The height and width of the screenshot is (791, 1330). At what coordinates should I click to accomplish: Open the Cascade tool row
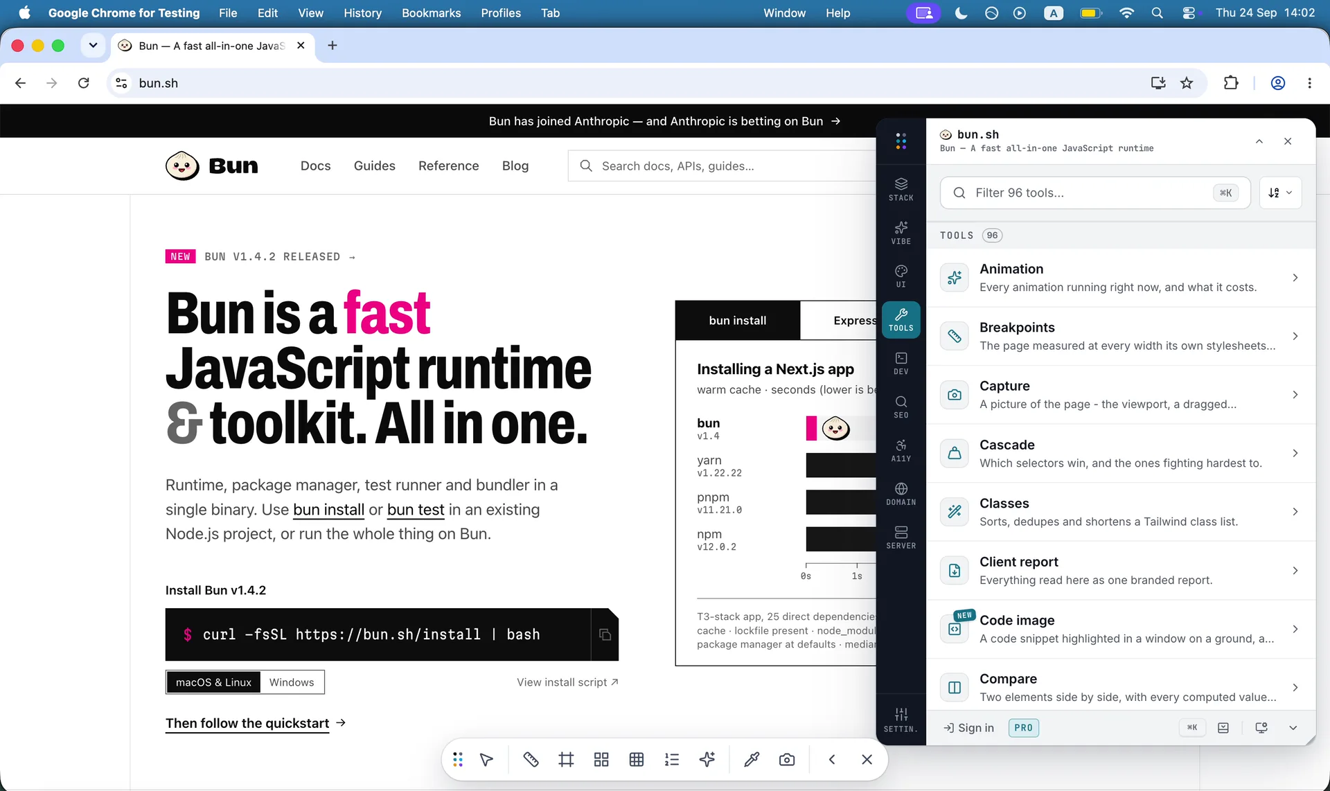point(1121,453)
